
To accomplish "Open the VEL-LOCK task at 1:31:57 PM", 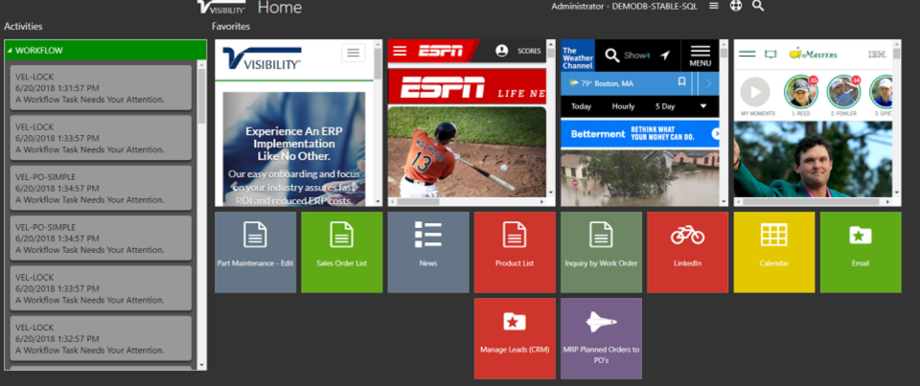I will [x=101, y=87].
